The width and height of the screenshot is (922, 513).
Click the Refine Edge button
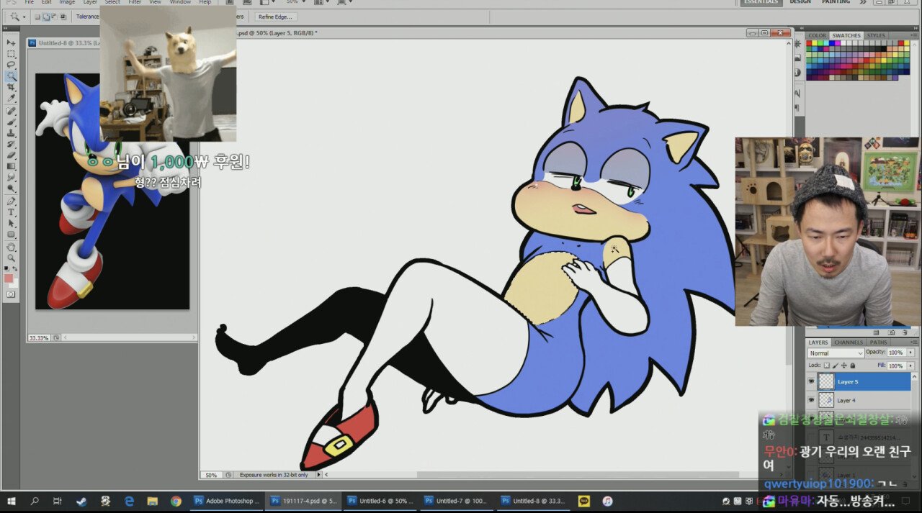pos(275,17)
